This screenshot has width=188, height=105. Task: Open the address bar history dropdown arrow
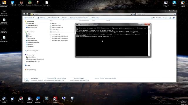coord(131,14)
